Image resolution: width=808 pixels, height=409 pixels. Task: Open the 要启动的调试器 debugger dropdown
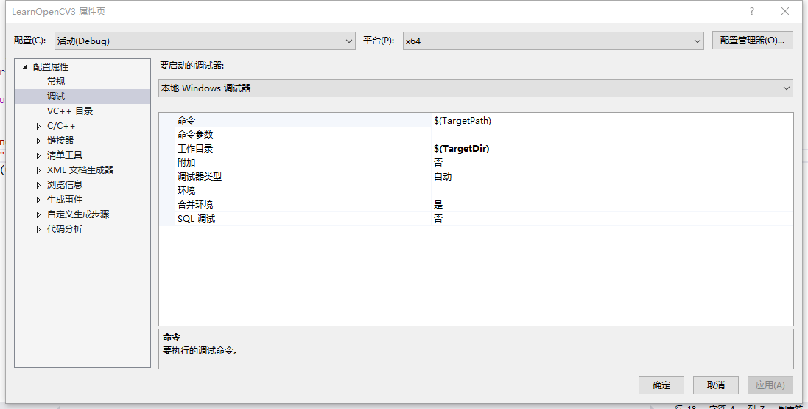pyautogui.click(x=476, y=88)
